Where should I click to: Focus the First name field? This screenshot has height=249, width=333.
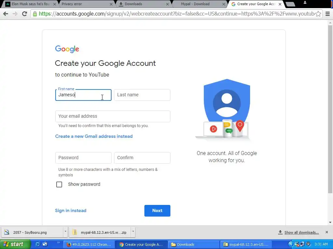click(83, 95)
